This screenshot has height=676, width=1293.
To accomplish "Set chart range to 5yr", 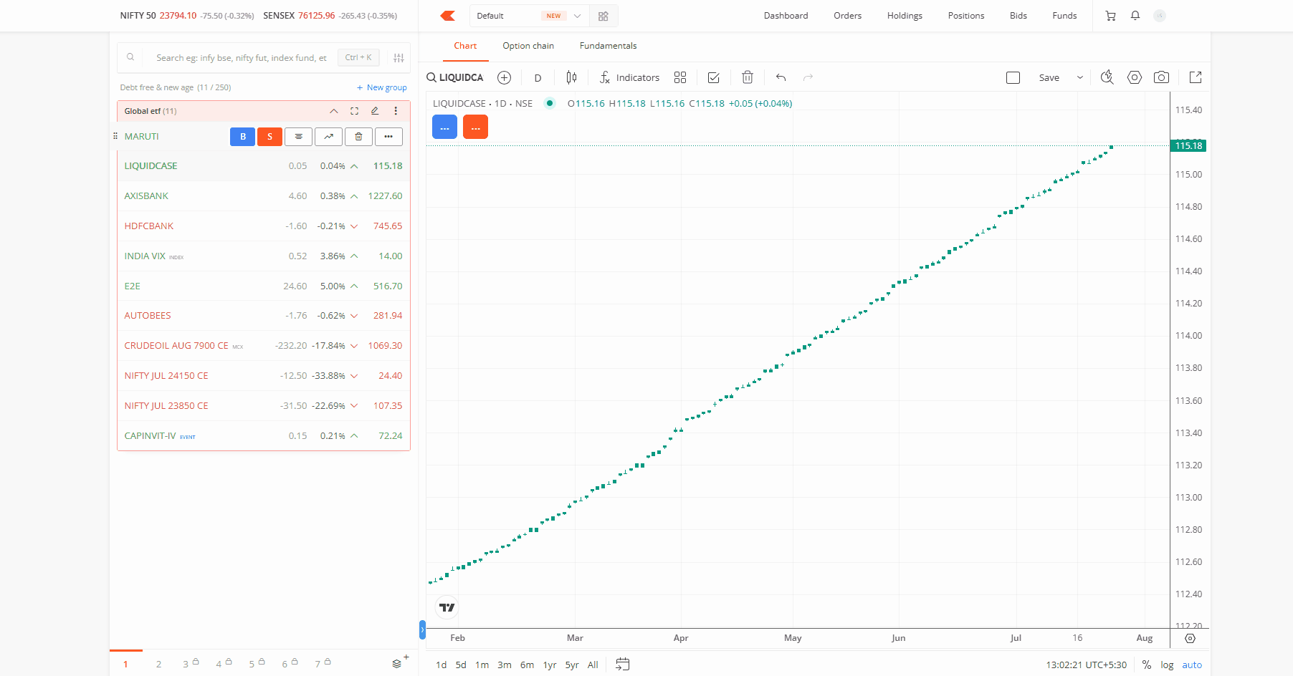I will tap(572, 665).
